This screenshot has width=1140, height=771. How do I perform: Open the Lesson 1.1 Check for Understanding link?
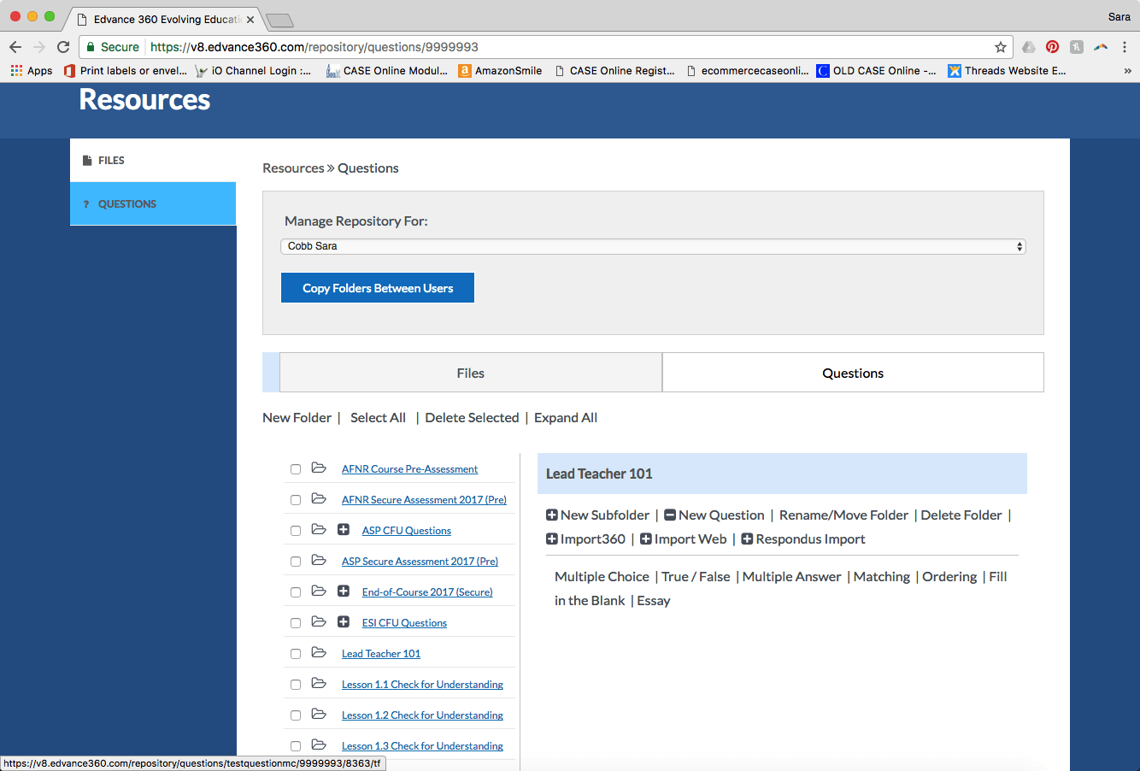pos(422,685)
